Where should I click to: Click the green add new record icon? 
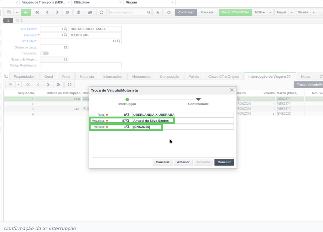[26, 12]
